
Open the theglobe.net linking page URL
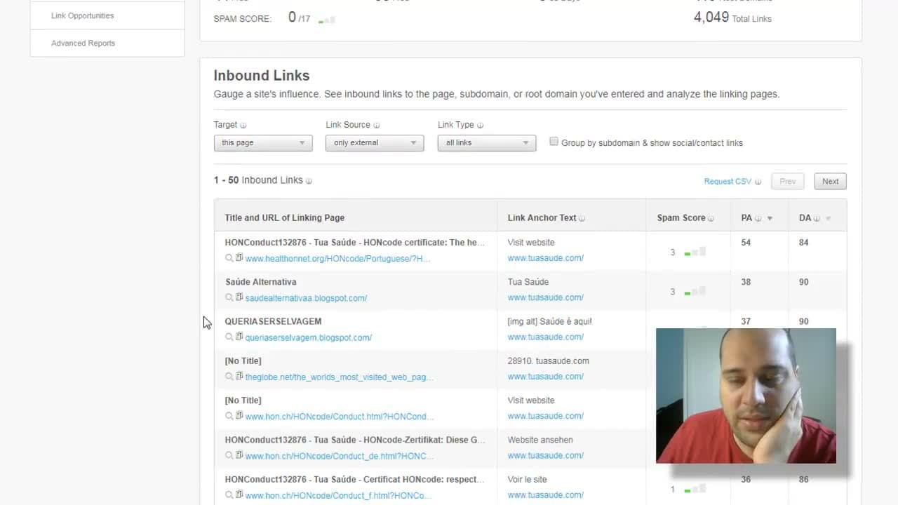(340, 377)
